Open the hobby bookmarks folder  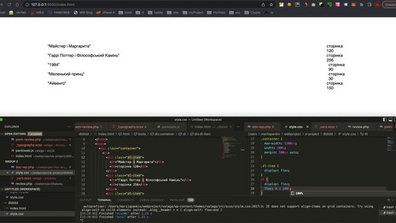click(155, 12)
